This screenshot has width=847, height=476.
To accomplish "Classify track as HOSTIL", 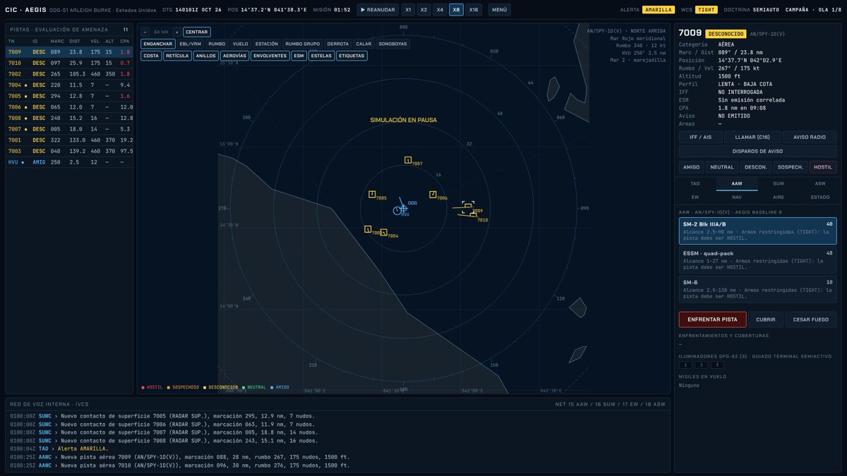I will click(823, 167).
